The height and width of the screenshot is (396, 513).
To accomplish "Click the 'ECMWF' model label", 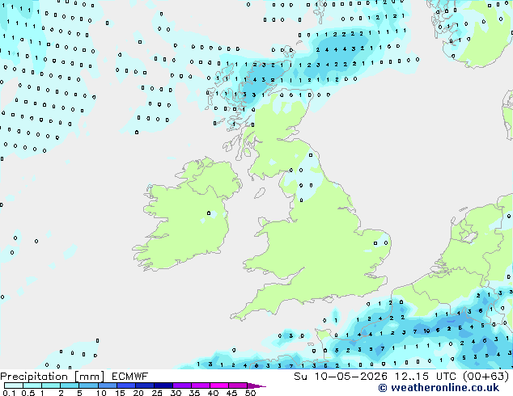I will (130, 377).
